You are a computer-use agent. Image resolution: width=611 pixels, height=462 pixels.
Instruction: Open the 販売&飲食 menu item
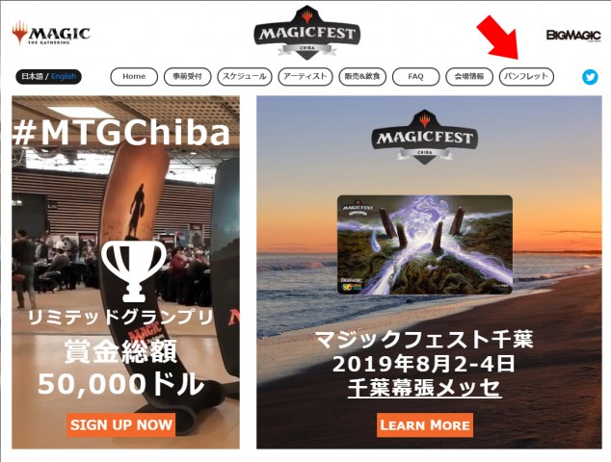[362, 77]
